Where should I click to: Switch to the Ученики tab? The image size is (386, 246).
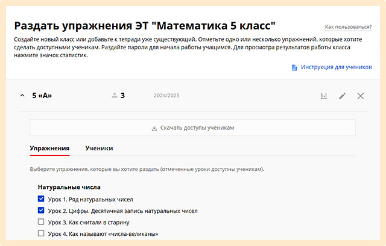99,149
